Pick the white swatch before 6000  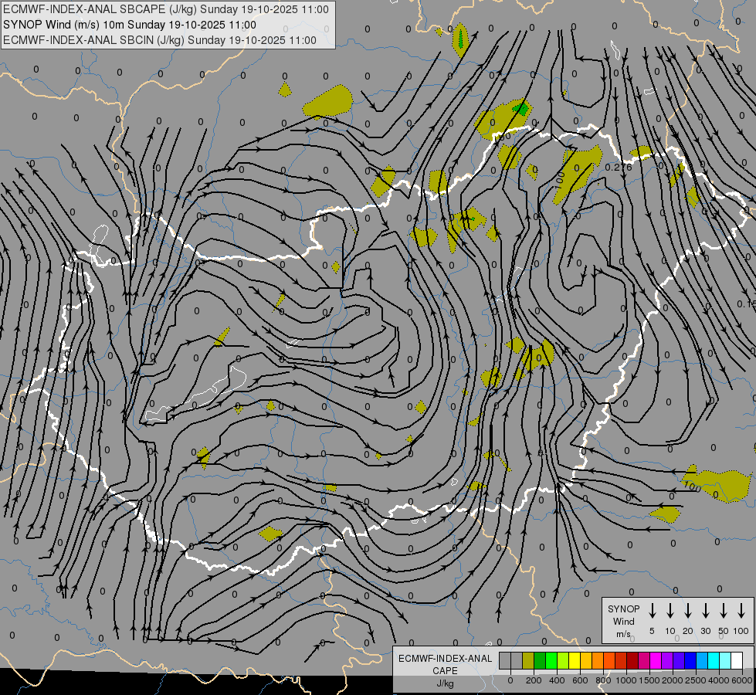click(737, 661)
